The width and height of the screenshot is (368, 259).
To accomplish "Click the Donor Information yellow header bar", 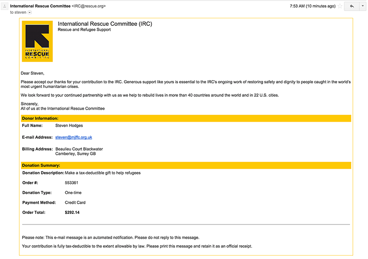I will click(x=186, y=118).
